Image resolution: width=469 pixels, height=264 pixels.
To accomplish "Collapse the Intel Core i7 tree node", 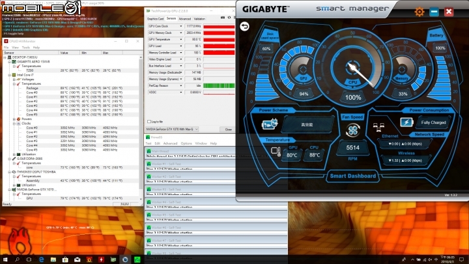I will coord(10,75).
